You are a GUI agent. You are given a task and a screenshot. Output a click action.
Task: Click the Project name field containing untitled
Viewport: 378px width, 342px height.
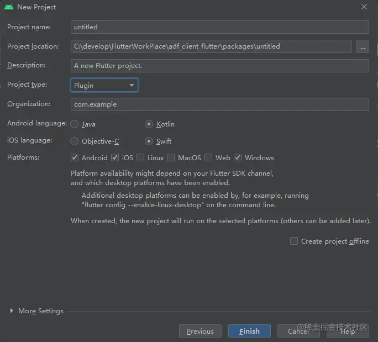219,27
